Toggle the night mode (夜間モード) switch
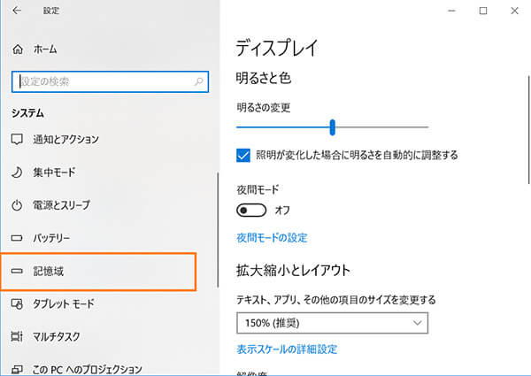This screenshot has width=531, height=376. pyautogui.click(x=251, y=211)
